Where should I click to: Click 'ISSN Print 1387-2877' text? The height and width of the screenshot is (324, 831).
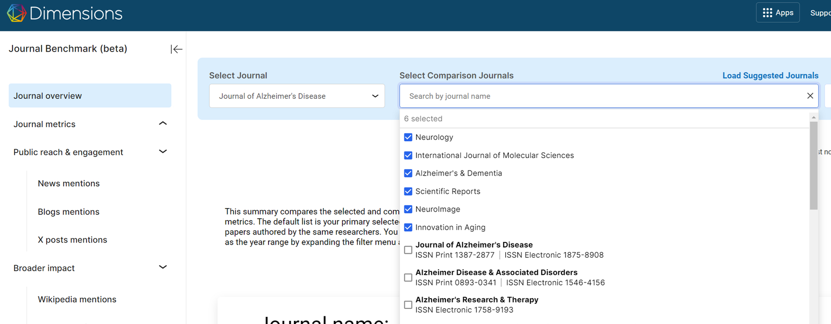(x=455, y=255)
